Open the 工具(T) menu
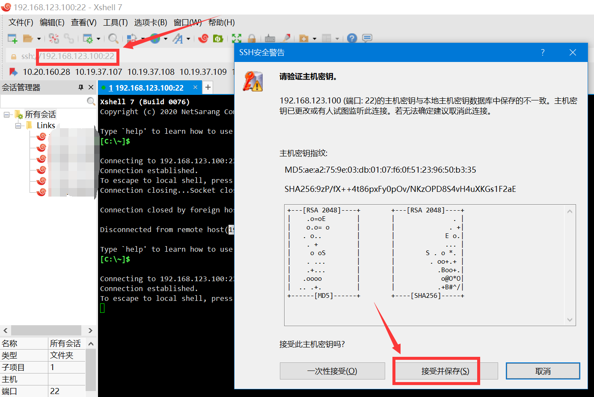Image resolution: width=594 pixels, height=397 pixels. (116, 22)
